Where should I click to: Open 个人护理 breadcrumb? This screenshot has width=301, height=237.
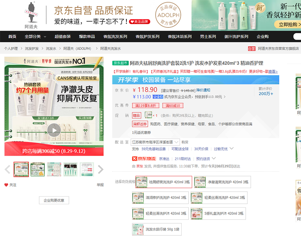coord(11,48)
